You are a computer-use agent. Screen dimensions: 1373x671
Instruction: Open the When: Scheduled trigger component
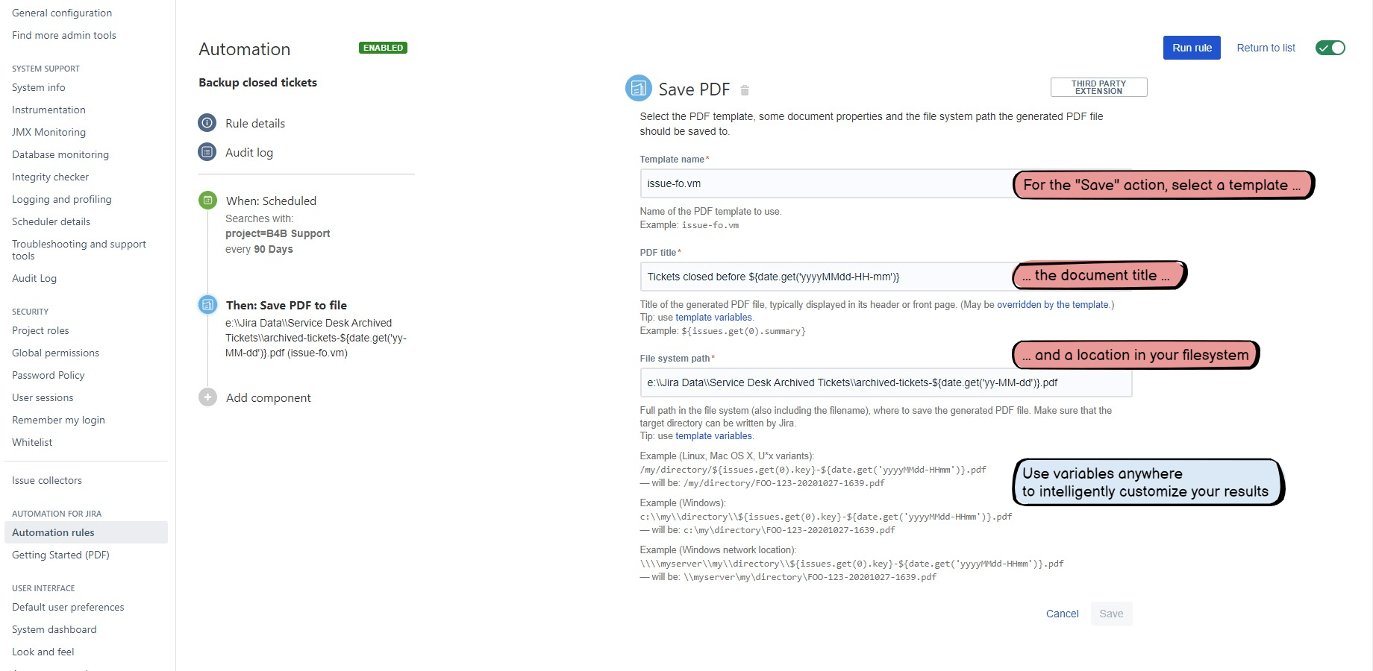pos(271,201)
